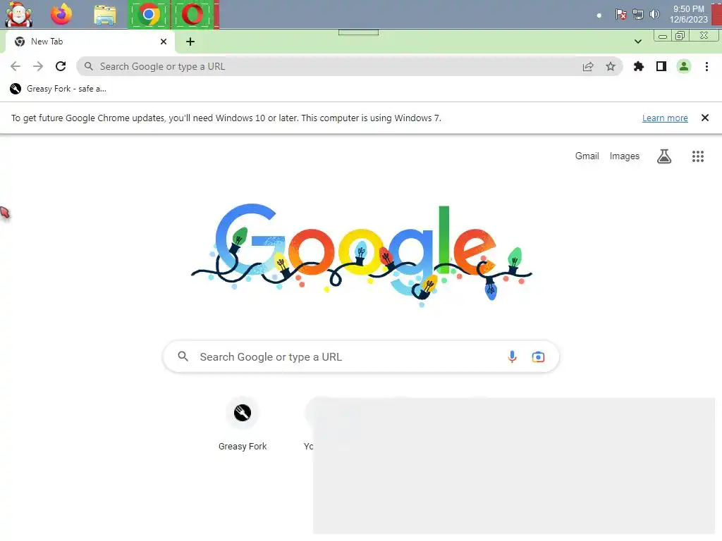Expand the tab search chevron
The height and width of the screenshot is (541, 722).
pos(637,42)
